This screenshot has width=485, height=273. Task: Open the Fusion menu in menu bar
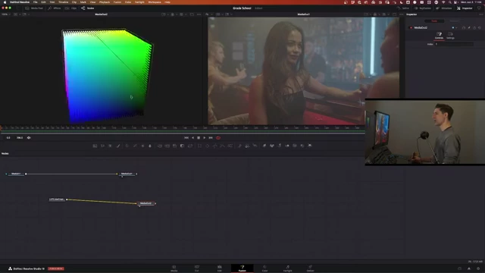[x=117, y=2]
